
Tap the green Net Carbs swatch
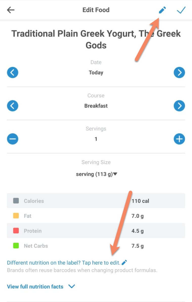[16, 246]
